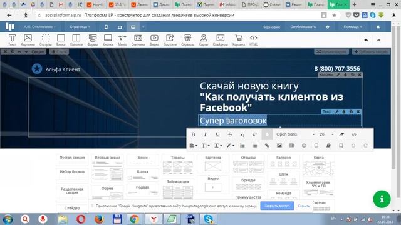This screenshot has width=401, height=225.
Task: Open text block settings wrench
Action: pos(336,111)
